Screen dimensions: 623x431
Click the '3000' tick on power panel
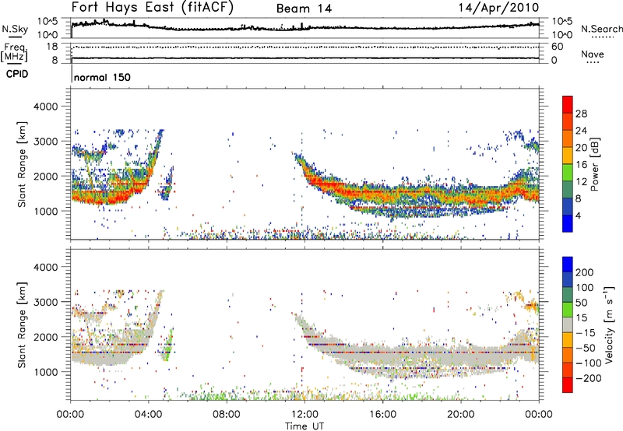click(x=45, y=142)
